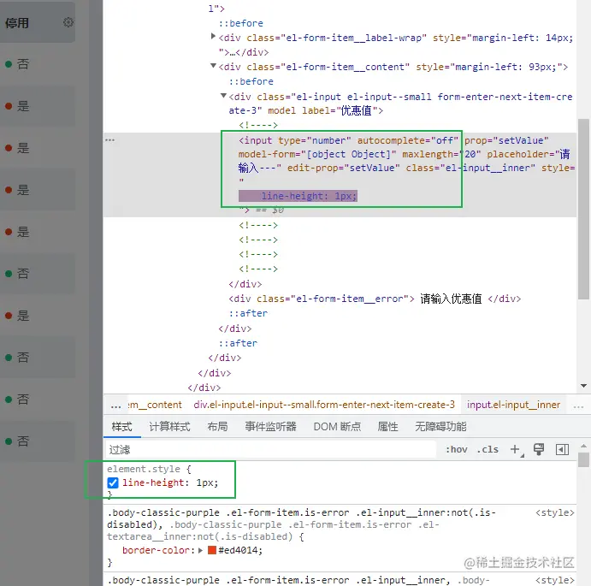591x586 pixels.
Task: Toggle the :hov pseudo-state button
Action: coord(457,449)
